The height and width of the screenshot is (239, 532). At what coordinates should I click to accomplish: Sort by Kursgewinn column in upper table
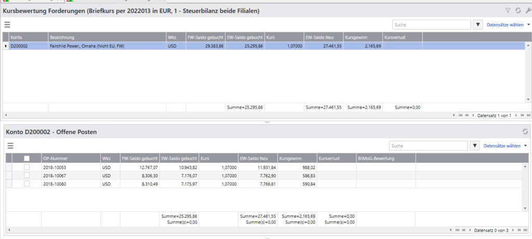pyautogui.click(x=363, y=37)
